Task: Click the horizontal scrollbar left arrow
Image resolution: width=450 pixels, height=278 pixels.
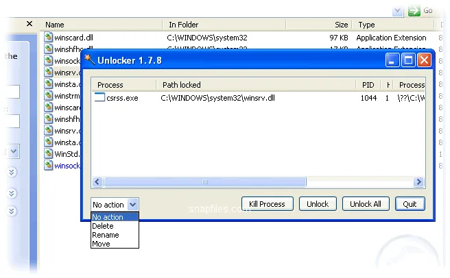Action: pyautogui.click(x=97, y=181)
